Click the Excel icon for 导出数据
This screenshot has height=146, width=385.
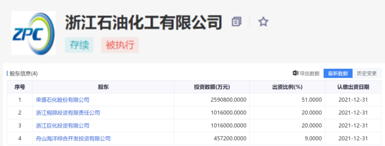(296, 73)
